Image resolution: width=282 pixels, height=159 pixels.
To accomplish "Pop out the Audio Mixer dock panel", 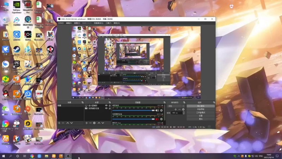I will (164, 102).
